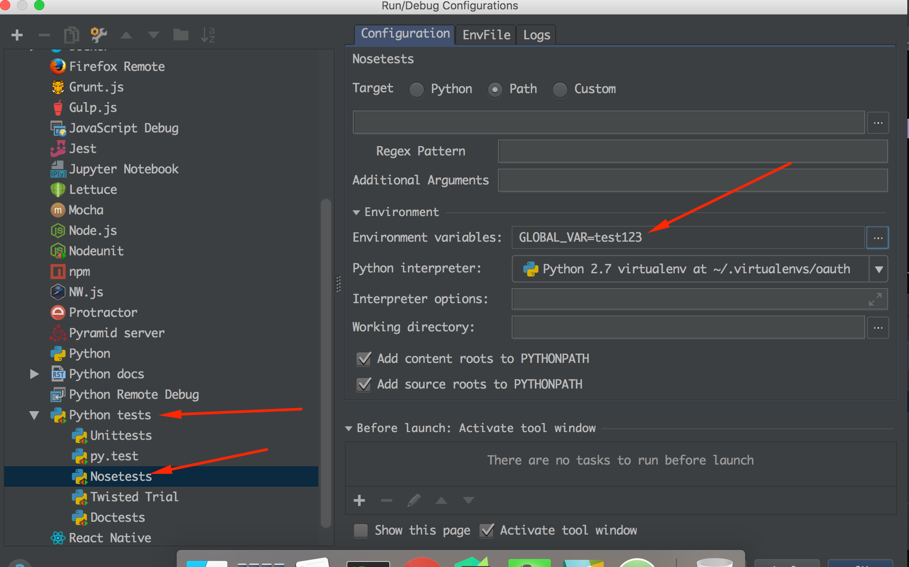Enable Show this page option

tap(360, 530)
